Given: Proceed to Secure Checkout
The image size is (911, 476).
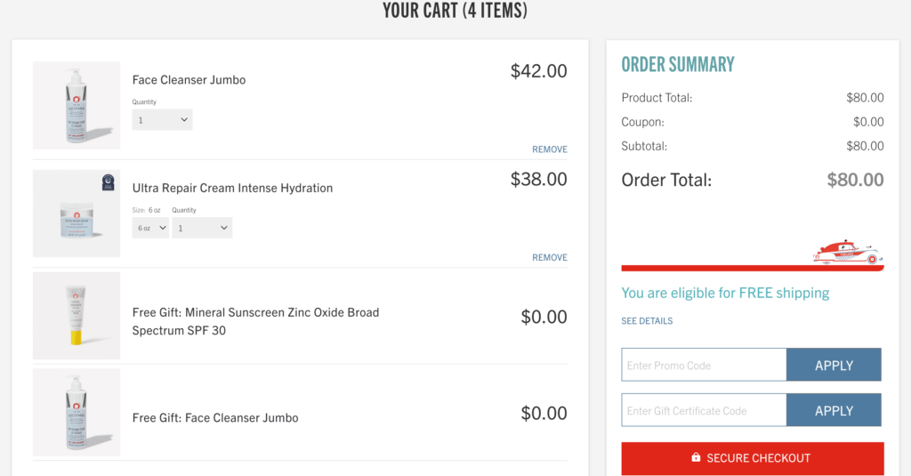Looking at the screenshot, I should 753,458.
